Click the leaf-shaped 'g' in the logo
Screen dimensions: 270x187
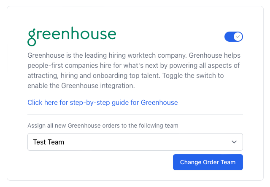click(x=32, y=37)
